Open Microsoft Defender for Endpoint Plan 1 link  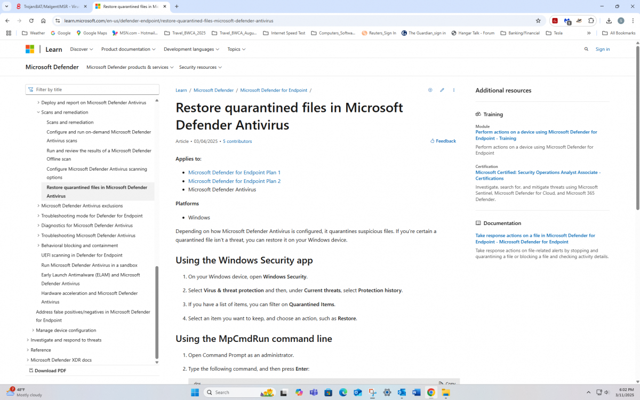click(x=234, y=173)
